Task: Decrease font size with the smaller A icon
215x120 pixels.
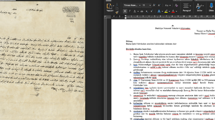Action: (159, 5)
